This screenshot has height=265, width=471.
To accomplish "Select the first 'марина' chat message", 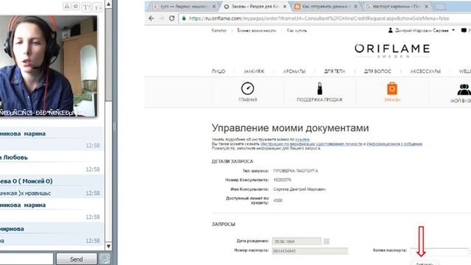I will (52, 138).
